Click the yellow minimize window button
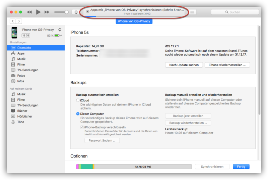This screenshot has height=180, width=268. 16,12
